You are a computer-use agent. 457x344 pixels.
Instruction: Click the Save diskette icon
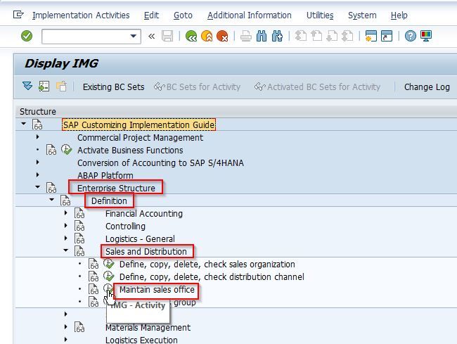point(167,36)
